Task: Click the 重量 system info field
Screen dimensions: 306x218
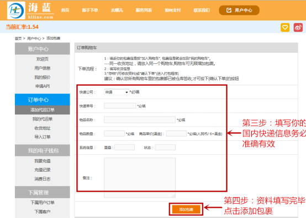Action: (124, 148)
